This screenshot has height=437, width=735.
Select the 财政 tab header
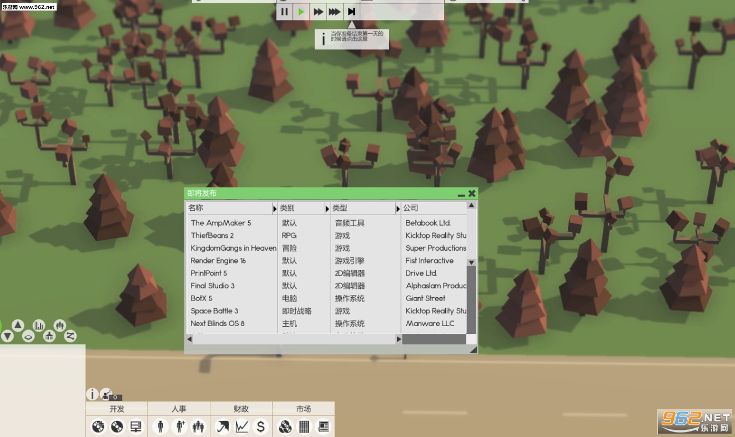click(241, 409)
